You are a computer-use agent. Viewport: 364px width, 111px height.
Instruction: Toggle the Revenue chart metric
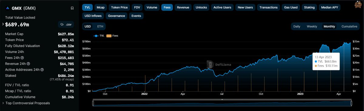coord(183,7)
